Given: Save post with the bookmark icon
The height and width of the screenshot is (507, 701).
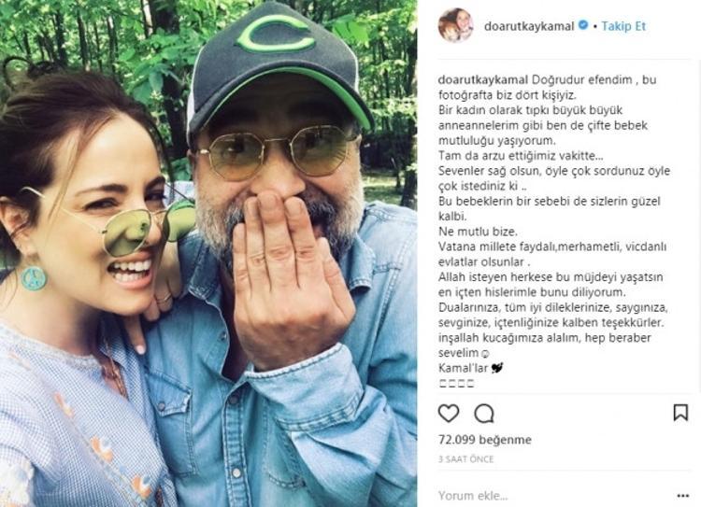Looking at the screenshot, I should click(x=680, y=412).
